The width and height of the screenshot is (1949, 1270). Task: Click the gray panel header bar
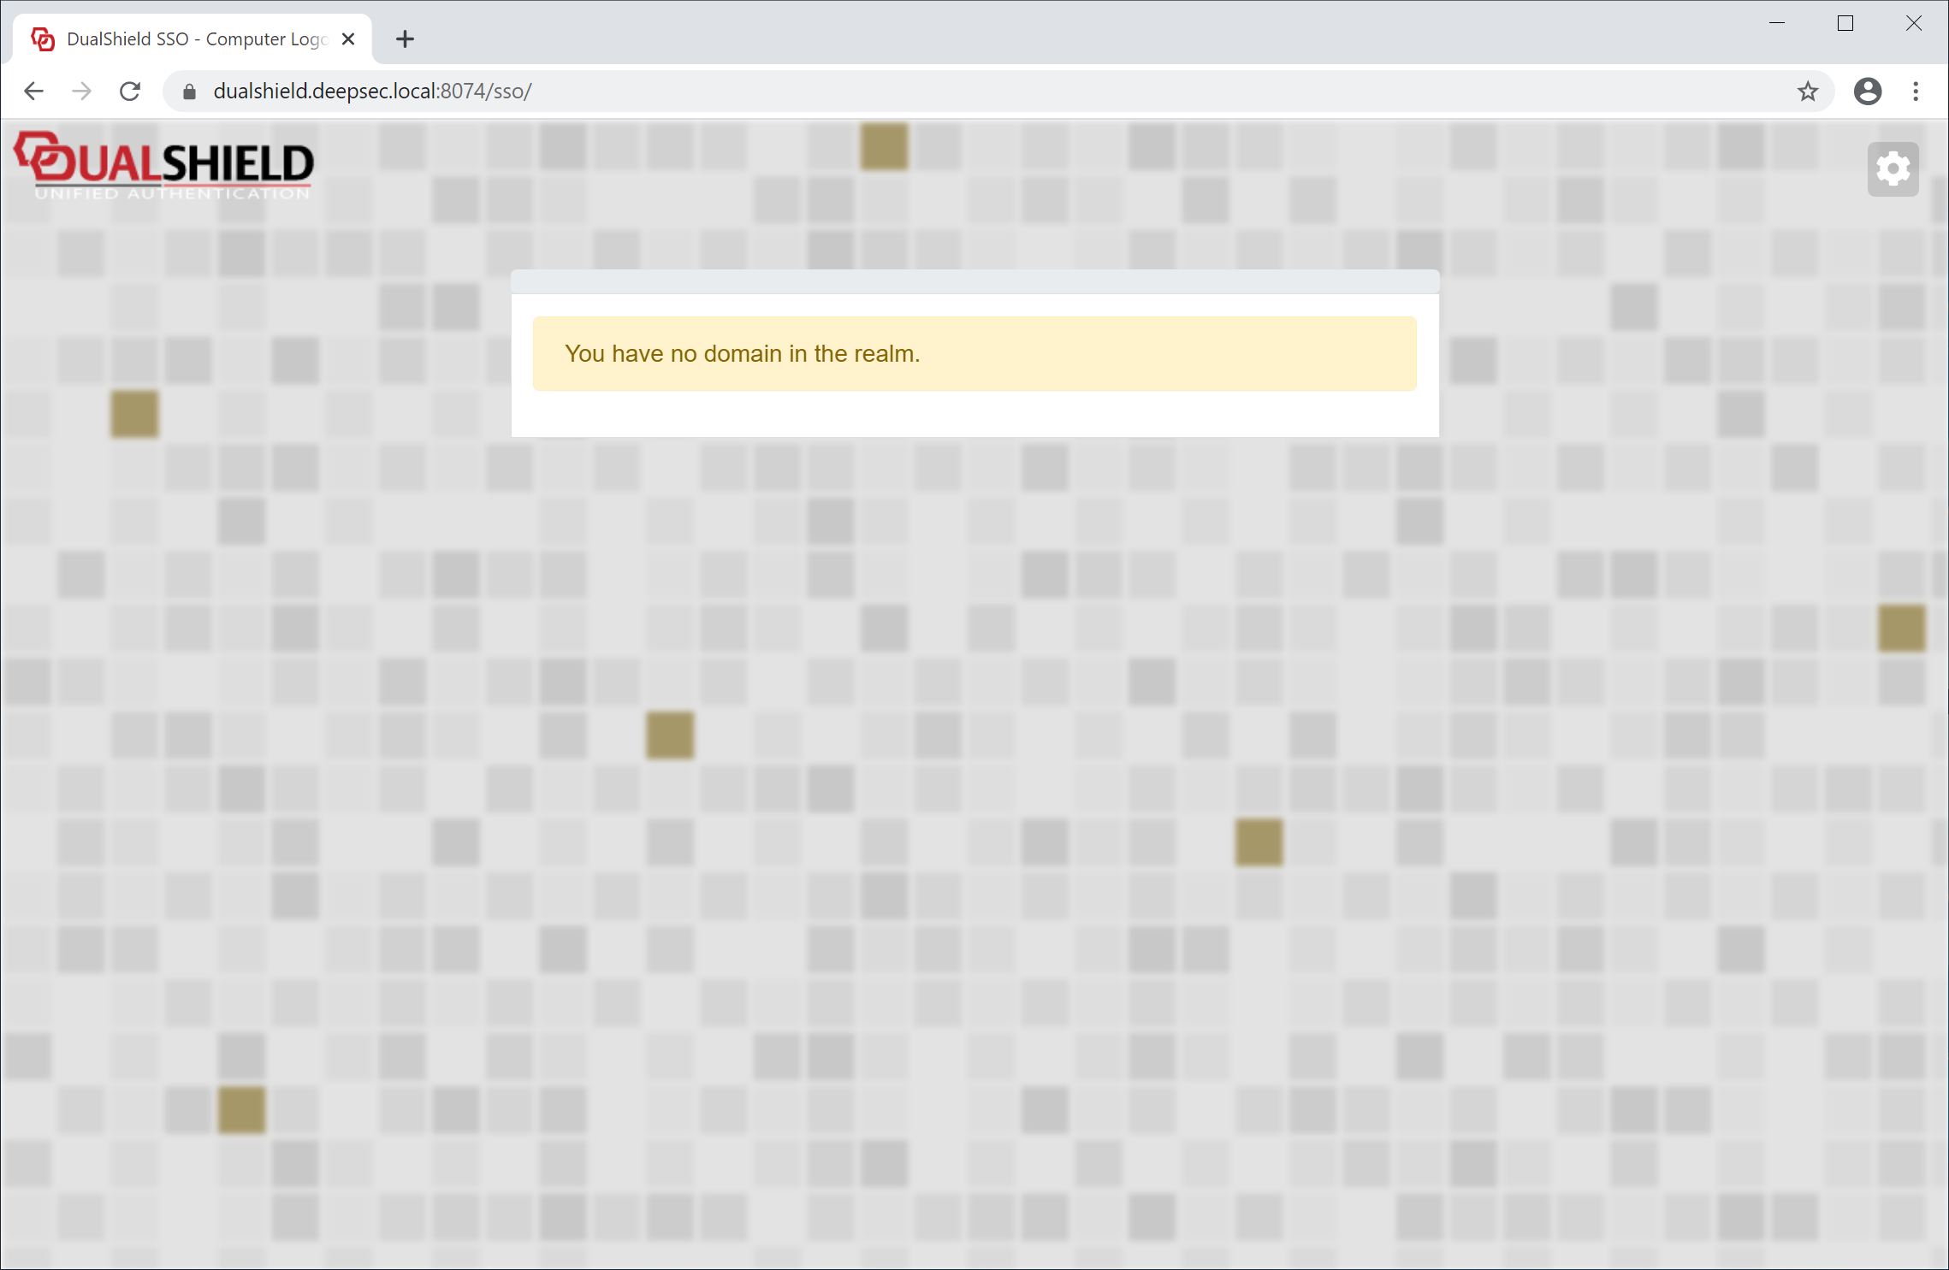[x=974, y=281]
